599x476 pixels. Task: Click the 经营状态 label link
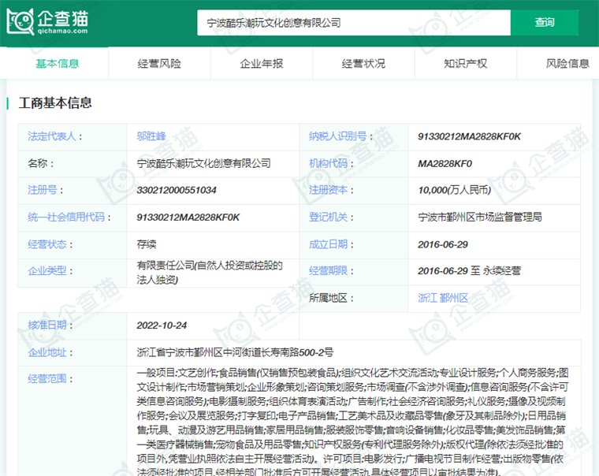click(47, 244)
